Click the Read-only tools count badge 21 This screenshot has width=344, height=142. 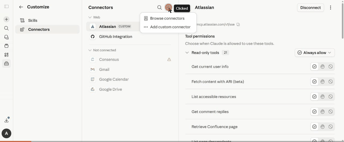225,53
